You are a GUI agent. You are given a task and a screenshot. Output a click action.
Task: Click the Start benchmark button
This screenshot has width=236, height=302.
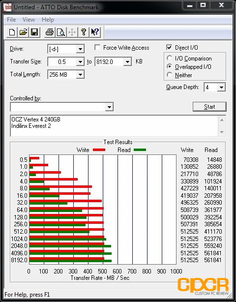pyautogui.click(x=209, y=107)
